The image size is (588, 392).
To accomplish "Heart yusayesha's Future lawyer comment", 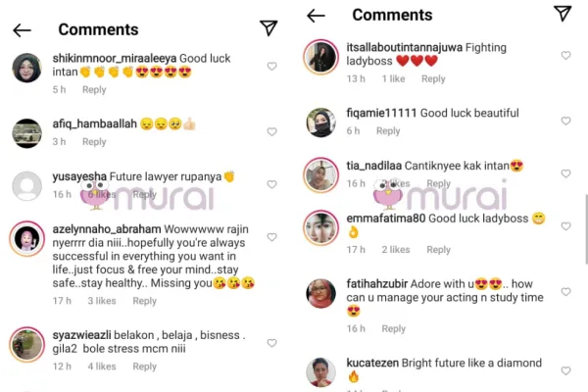I will pyautogui.click(x=271, y=184).
